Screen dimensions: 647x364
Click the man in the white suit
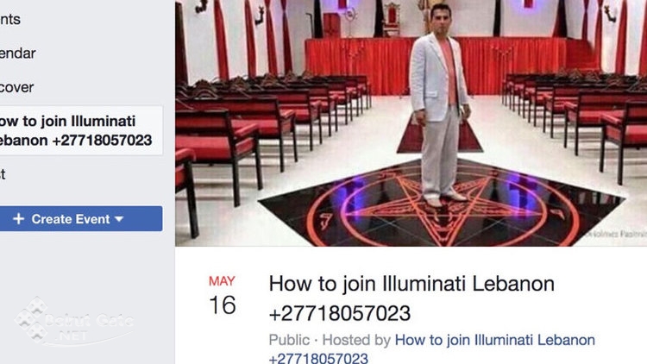tap(439, 105)
